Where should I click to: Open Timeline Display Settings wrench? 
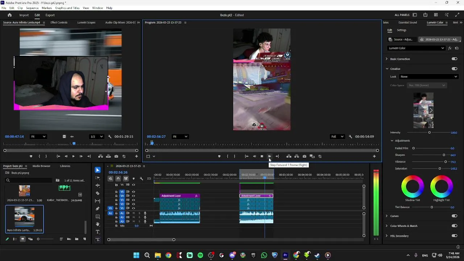141,178
